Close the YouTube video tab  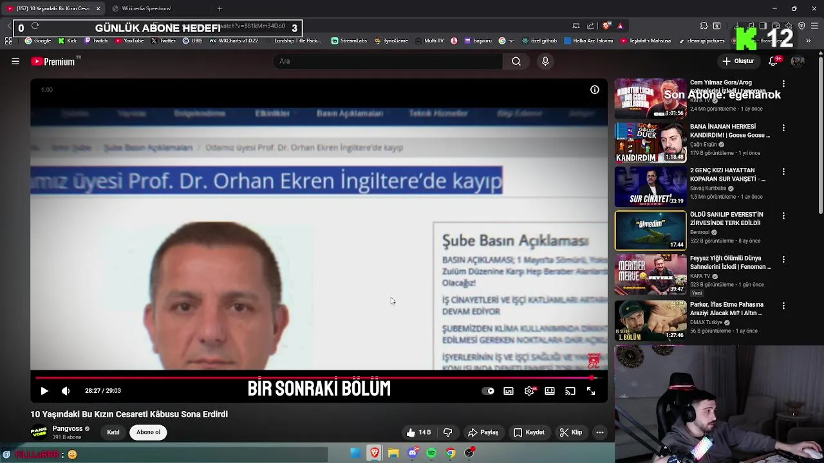(98, 8)
